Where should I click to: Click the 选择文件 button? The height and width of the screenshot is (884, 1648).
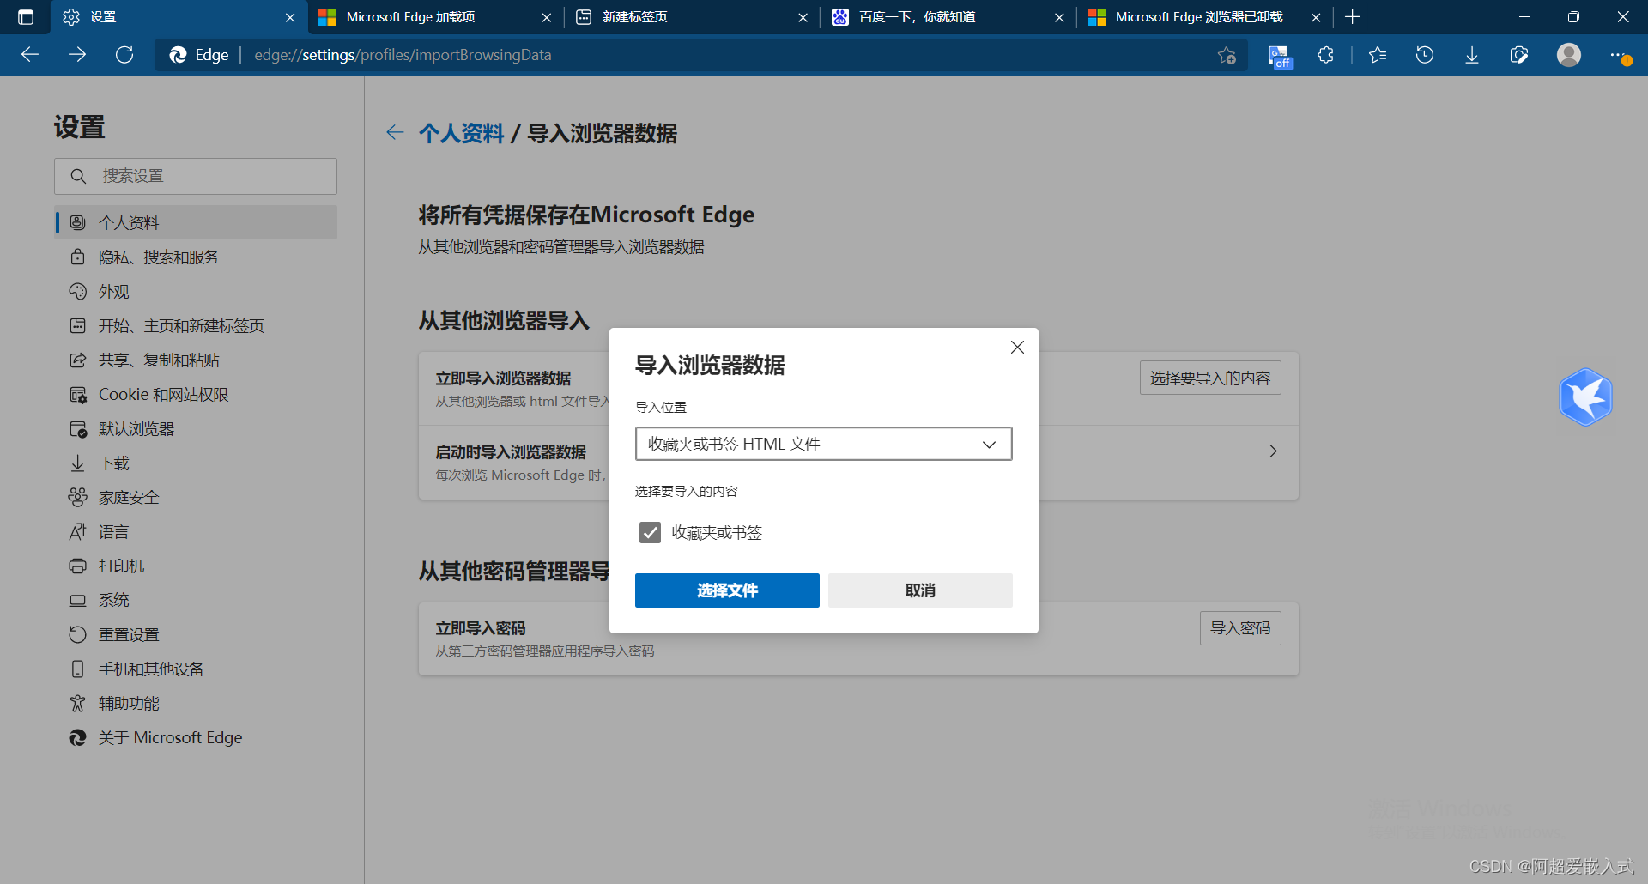click(x=727, y=590)
